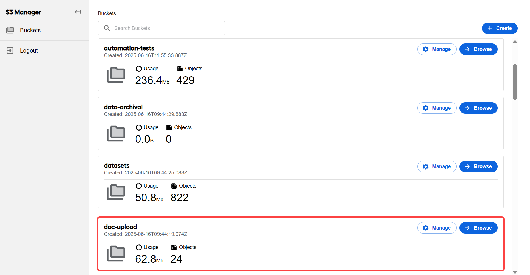This screenshot has width=530, height=275.
Task: Open Manage for data-archival bucket
Action: (x=437, y=108)
